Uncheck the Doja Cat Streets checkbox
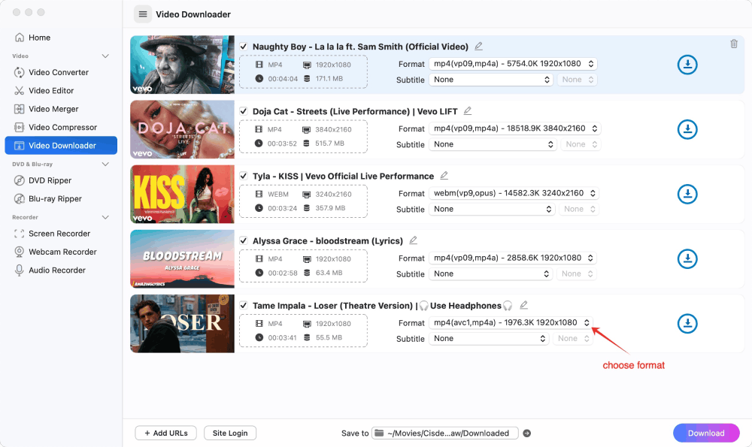 click(x=244, y=111)
